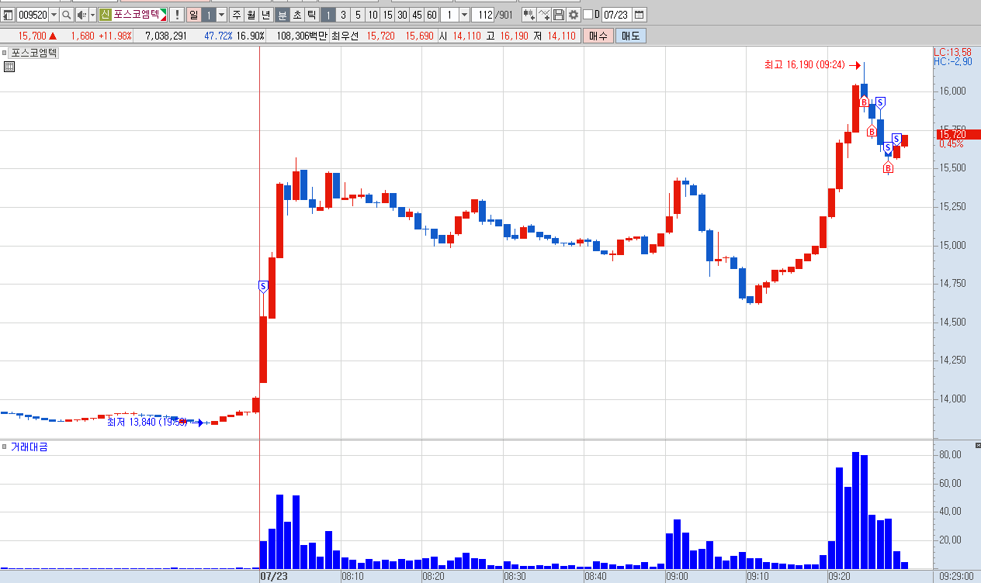Image resolution: width=981 pixels, height=583 pixels.
Task: Save chart with floppy disk icon
Action: [x=559, y=15]
